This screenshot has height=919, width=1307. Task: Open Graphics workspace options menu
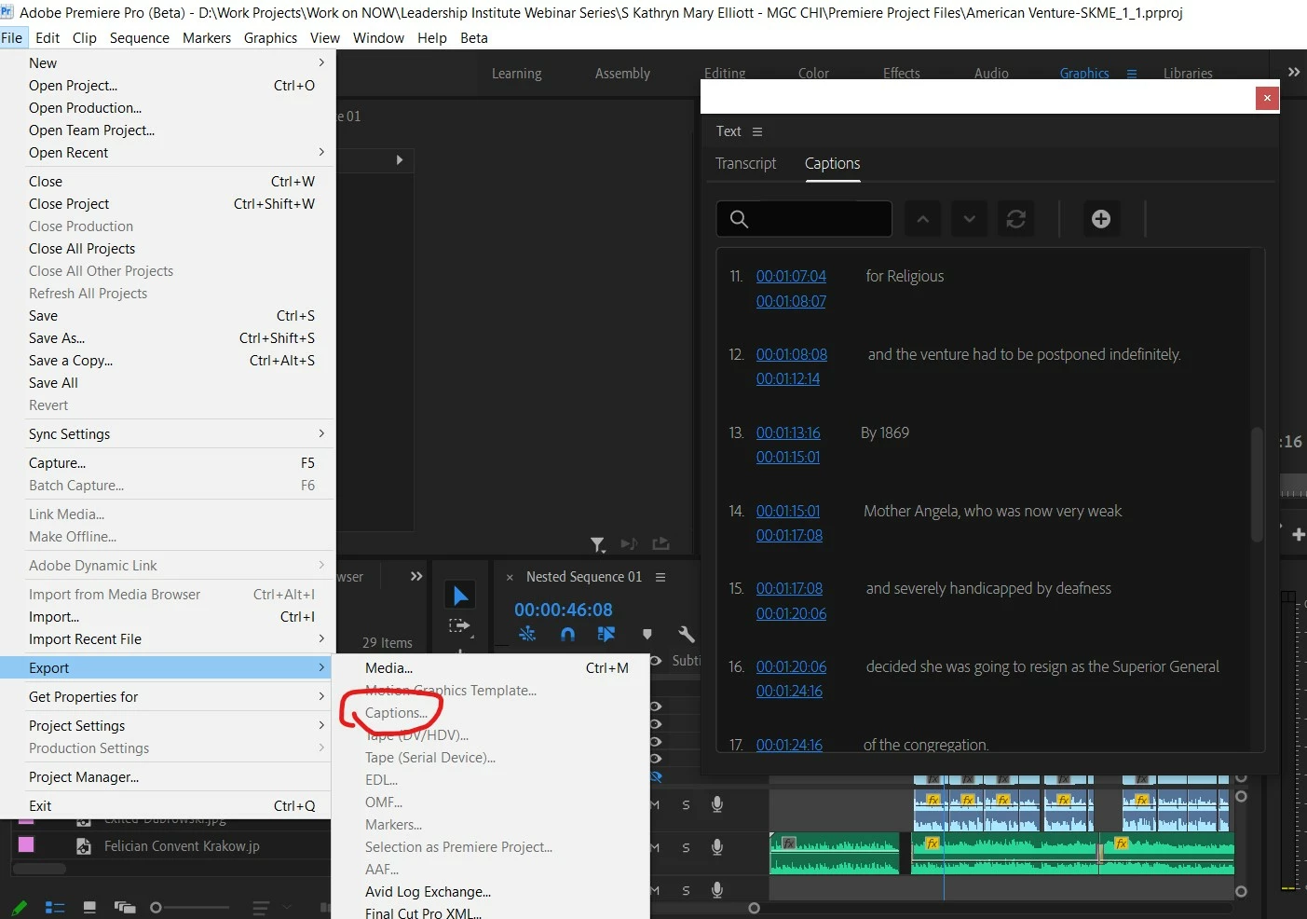click(x=1132, y=74)
